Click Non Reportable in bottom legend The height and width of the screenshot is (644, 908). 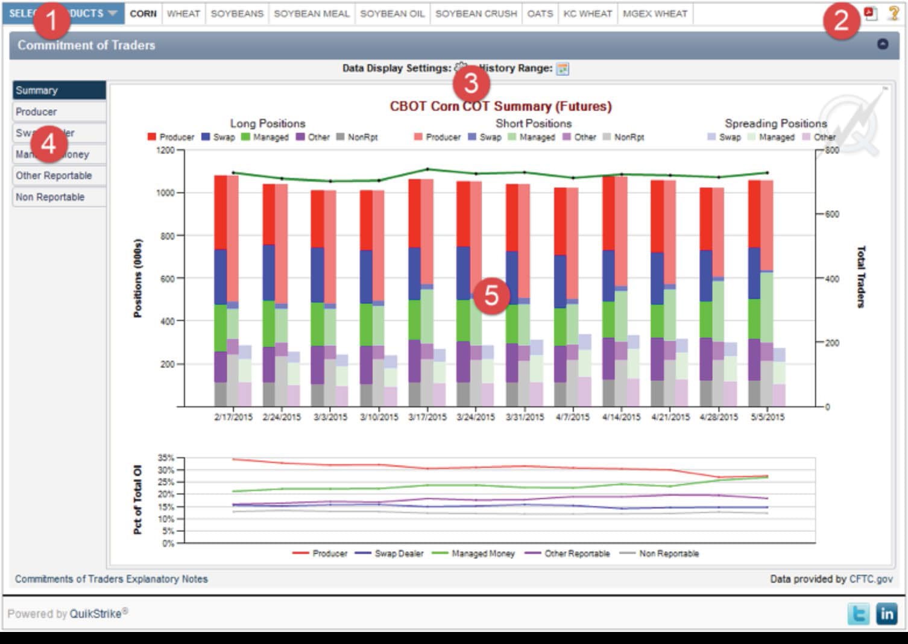[669, 554]
